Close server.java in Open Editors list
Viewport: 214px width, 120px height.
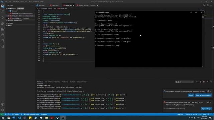8,16
